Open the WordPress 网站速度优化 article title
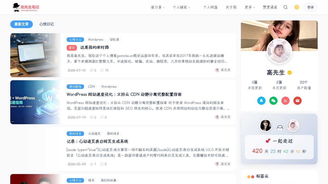The image size is (328, 184). 124,95
